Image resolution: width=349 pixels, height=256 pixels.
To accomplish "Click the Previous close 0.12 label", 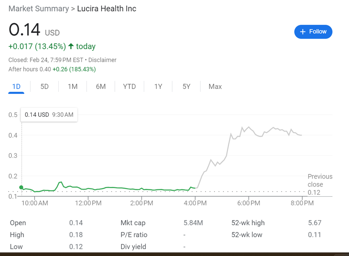I will pyautogui.click(x=320, y=184).
